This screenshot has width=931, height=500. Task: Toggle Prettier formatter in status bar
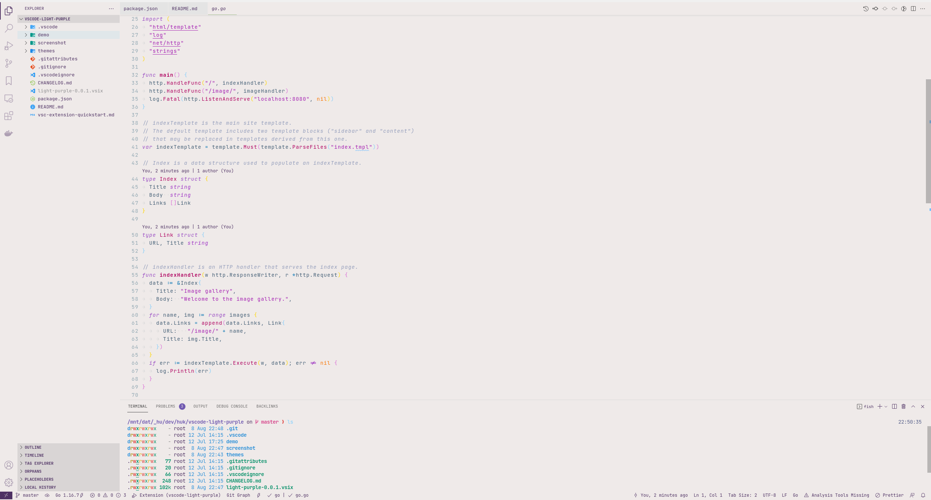point(889,495)
